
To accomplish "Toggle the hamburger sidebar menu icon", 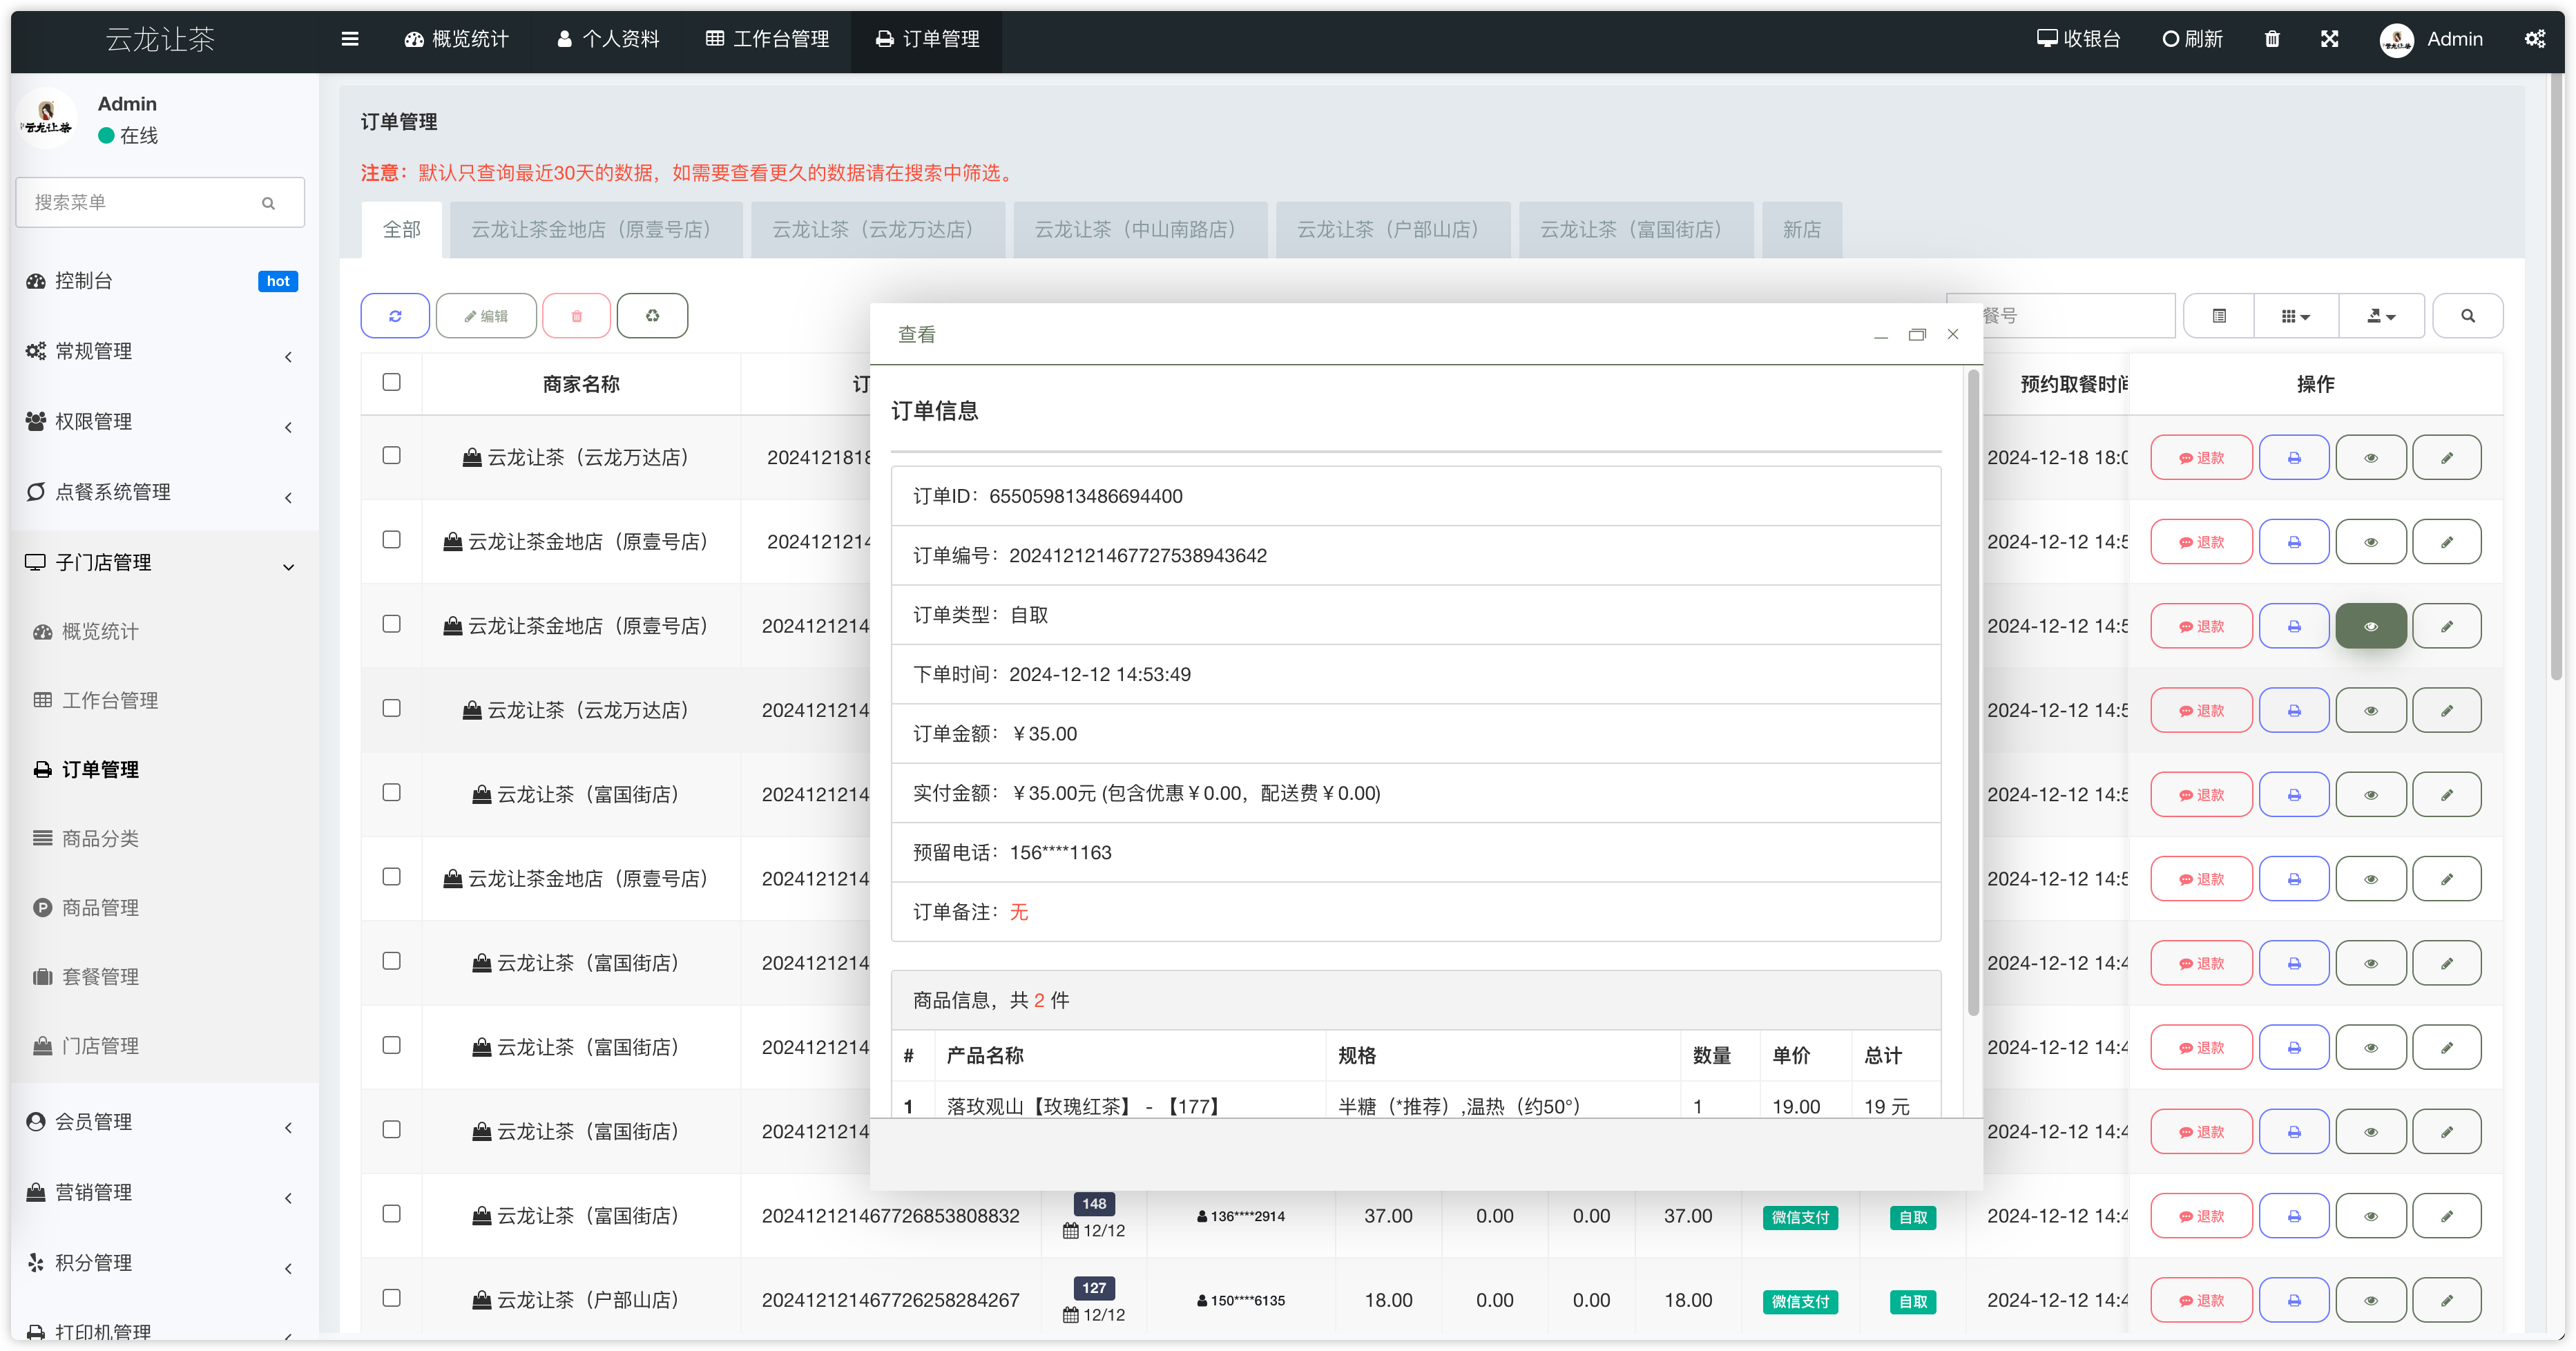I will click(x=350, y=39).
